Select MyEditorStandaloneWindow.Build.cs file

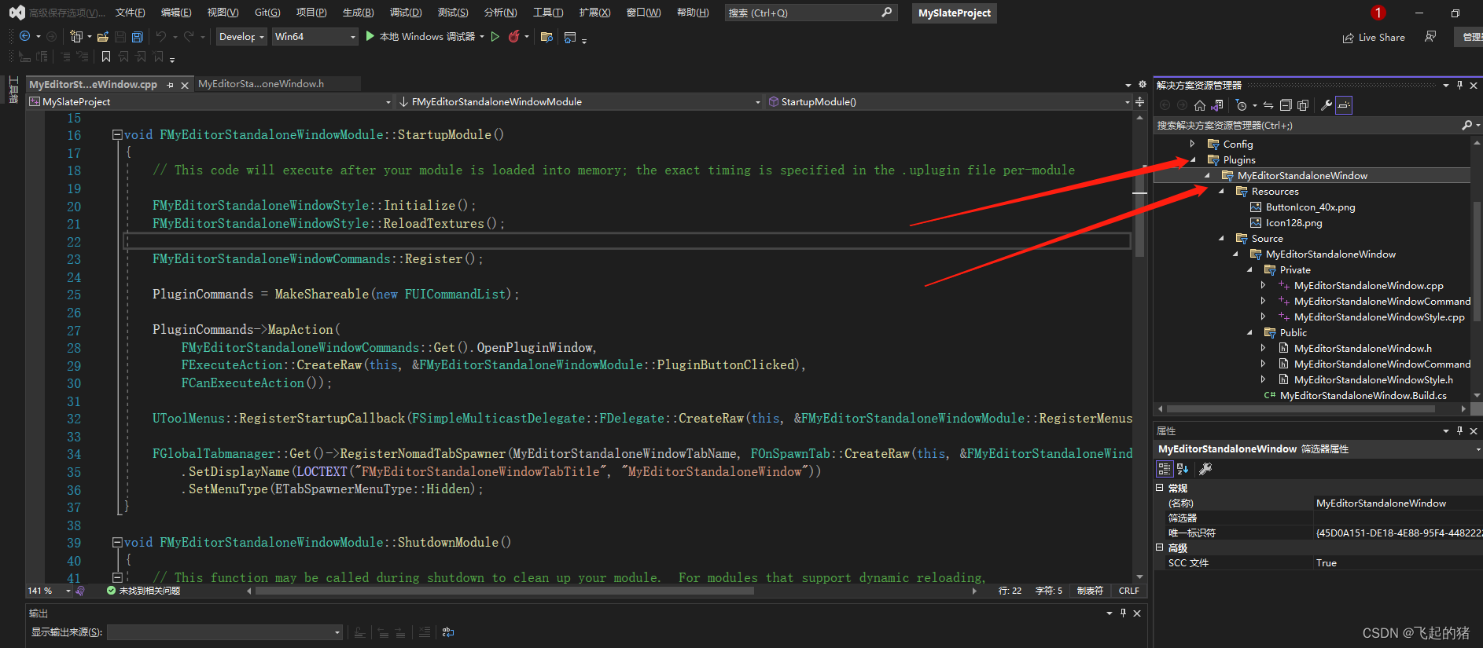coord(1363,395)
